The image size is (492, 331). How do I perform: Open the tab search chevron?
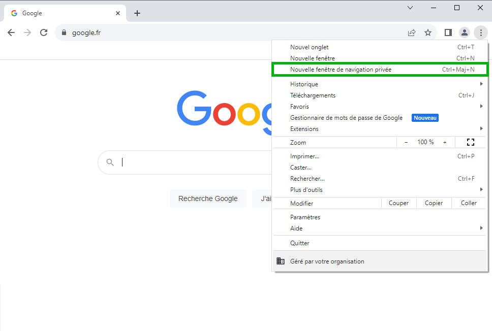(410, 8)
